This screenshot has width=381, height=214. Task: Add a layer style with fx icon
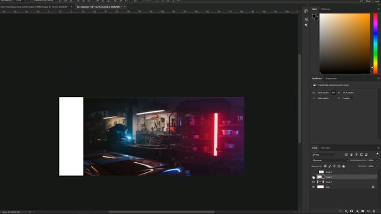pos(346,211)
